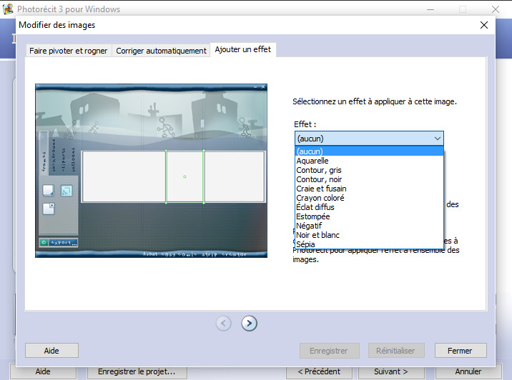The image size is (512, 380).
Task: Choose (aucun) in the effect list
Action: click(x=369, y=151)
